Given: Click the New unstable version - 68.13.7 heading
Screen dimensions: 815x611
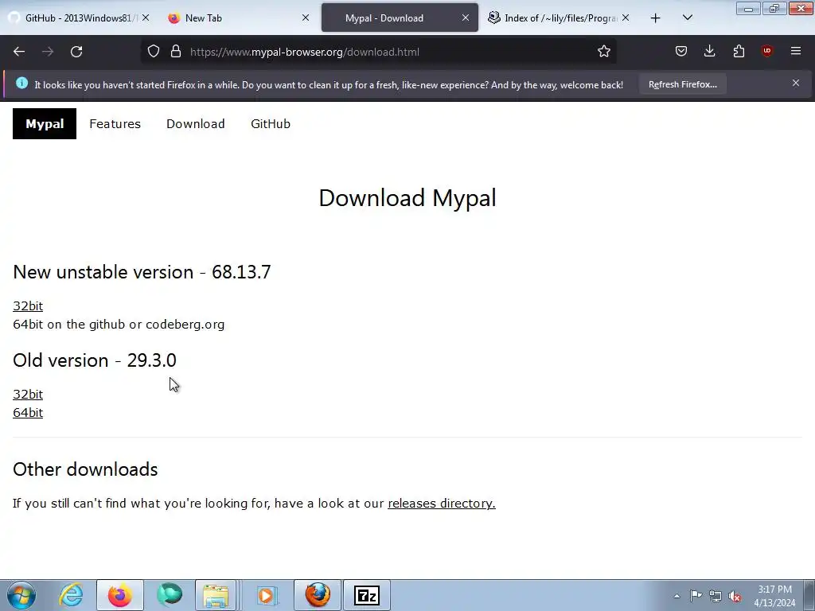Looking at the screenshot, I should click(x=142, y=272).
